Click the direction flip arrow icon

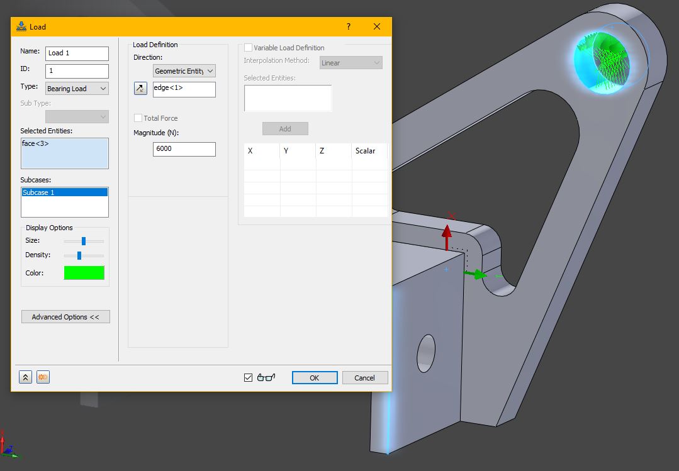[x=140, y=88]
